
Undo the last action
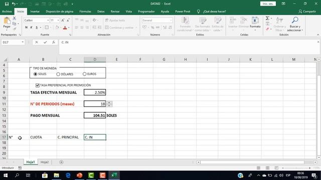[14, 4]
